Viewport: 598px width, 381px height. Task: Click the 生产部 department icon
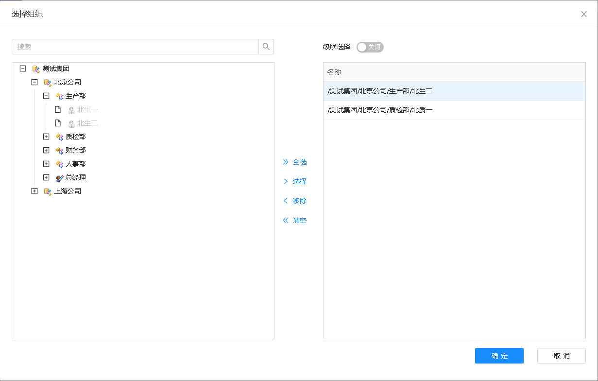pos(60,96)
